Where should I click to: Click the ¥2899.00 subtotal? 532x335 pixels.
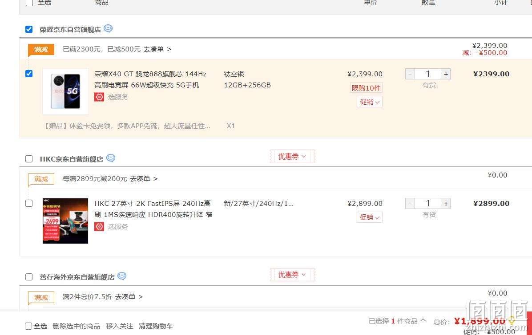coord(491,204)
